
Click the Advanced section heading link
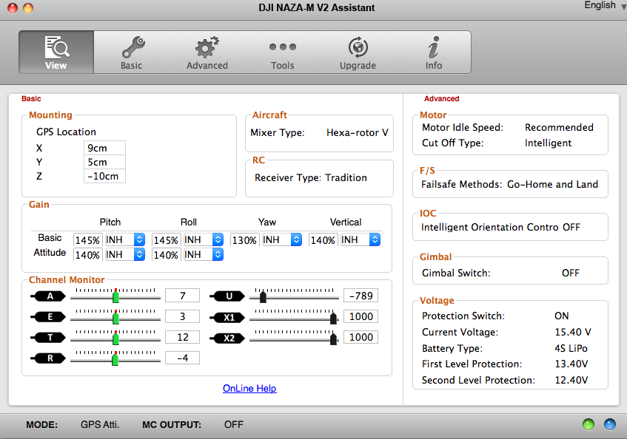click(x=441, y=98)
